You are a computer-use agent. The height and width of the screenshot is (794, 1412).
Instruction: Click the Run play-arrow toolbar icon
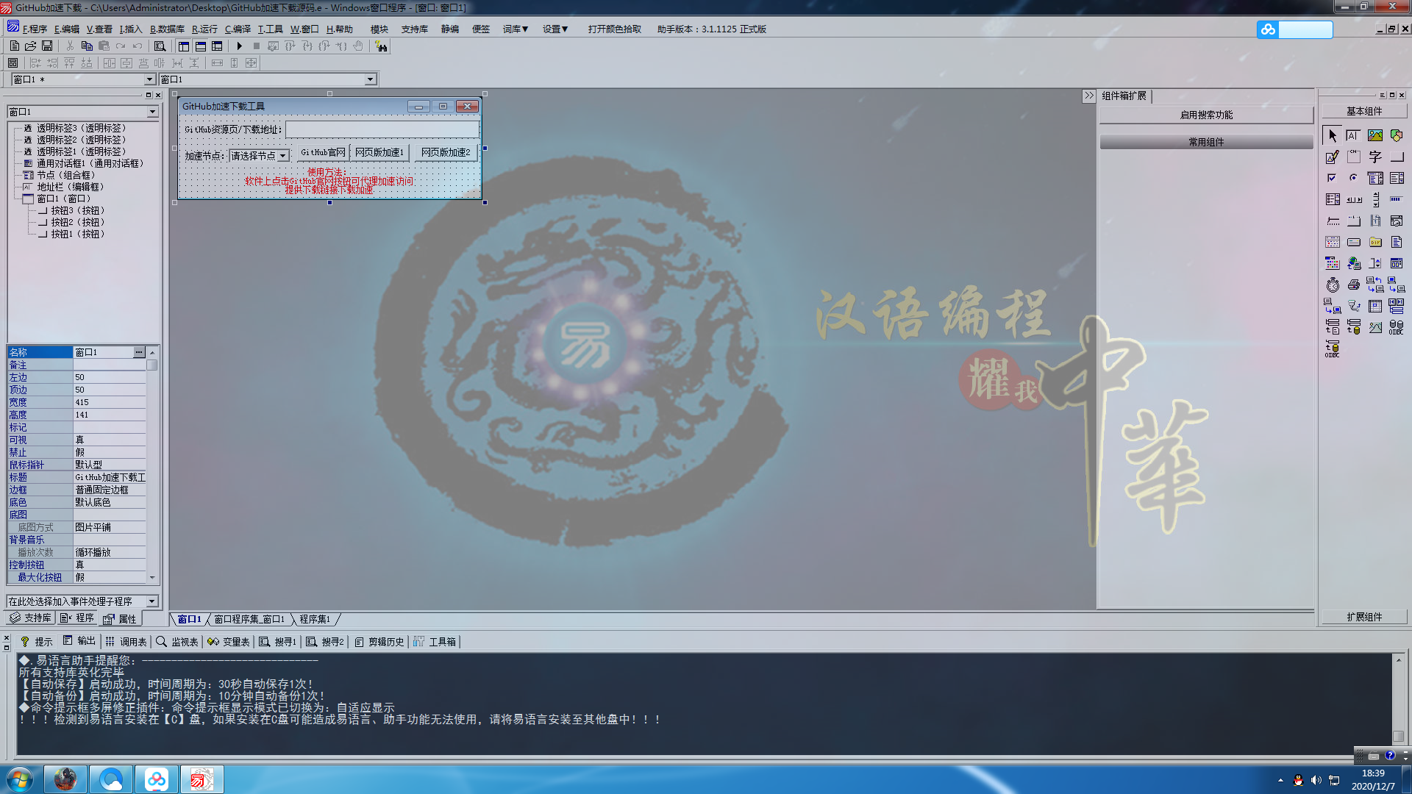[239, 46]
